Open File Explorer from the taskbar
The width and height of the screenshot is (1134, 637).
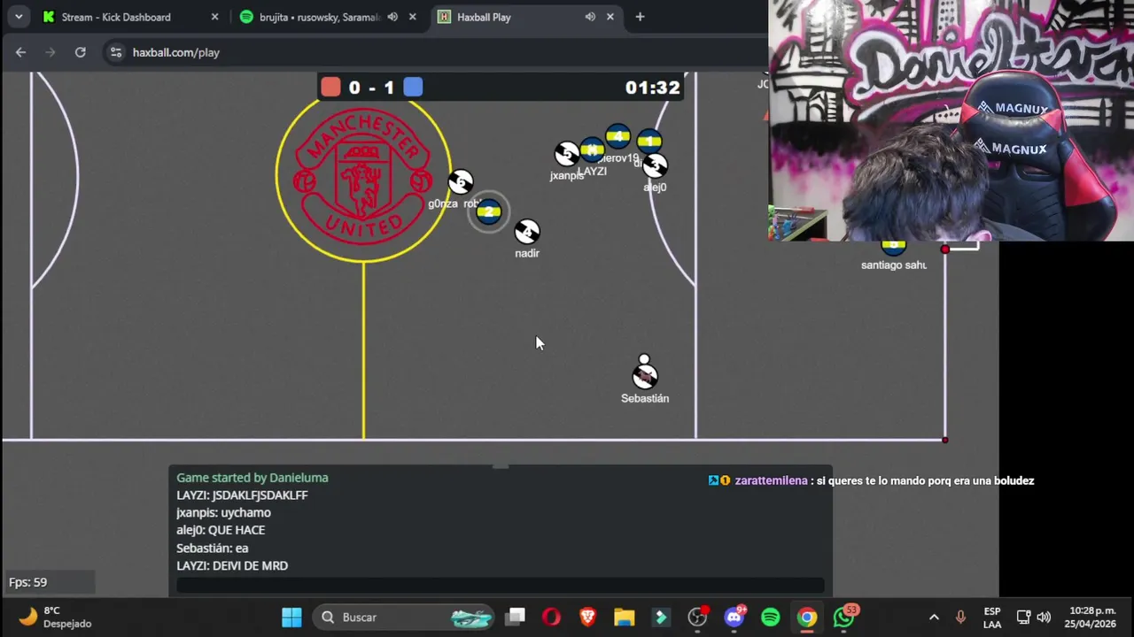(624, 618)
